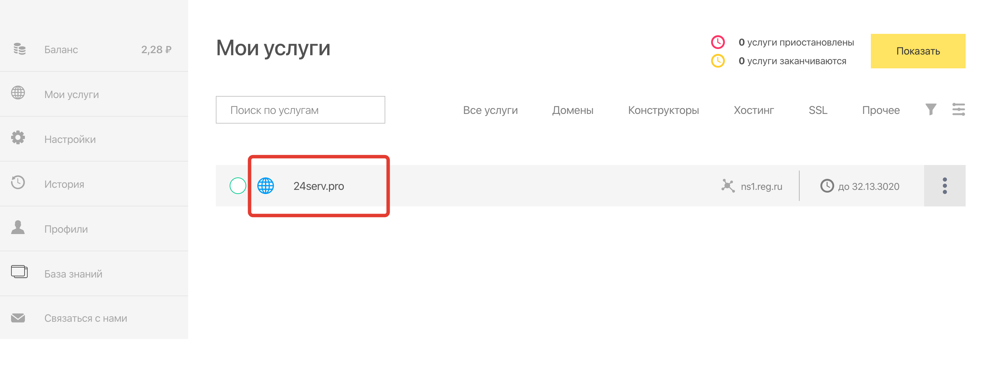Switch to the Хостинг tab

pos(753,110)
